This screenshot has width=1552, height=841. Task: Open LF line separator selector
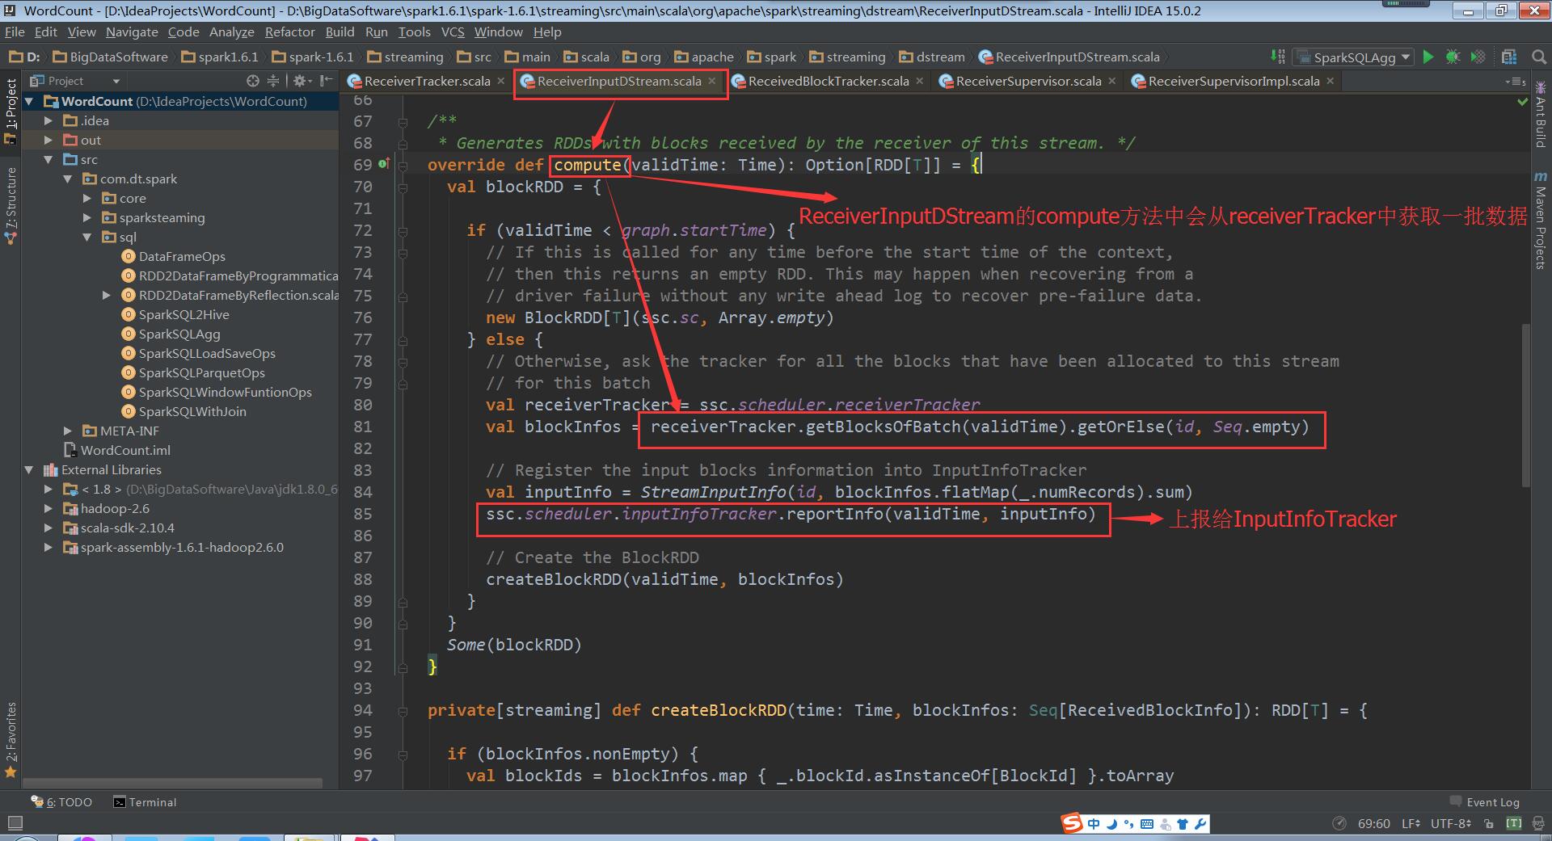point(1411,823)
